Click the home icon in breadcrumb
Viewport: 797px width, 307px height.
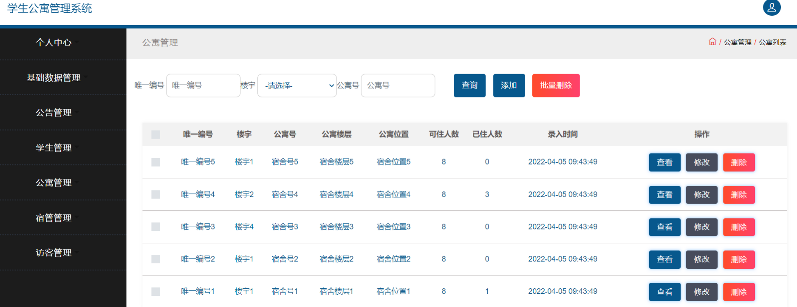tap(712, 42)
